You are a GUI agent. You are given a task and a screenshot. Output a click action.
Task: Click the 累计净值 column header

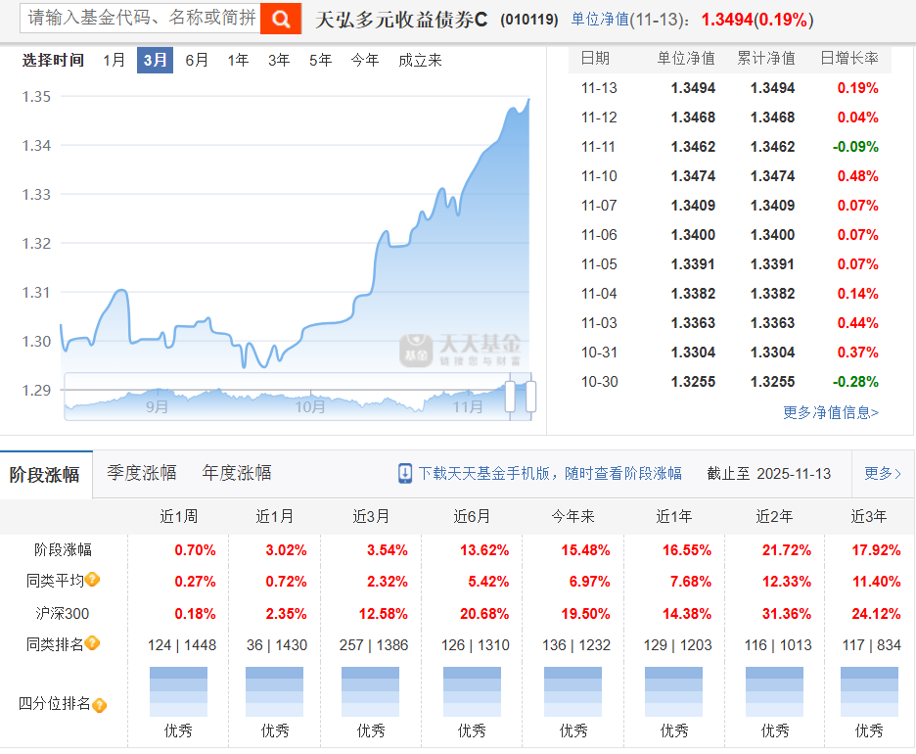coord(766,58)
